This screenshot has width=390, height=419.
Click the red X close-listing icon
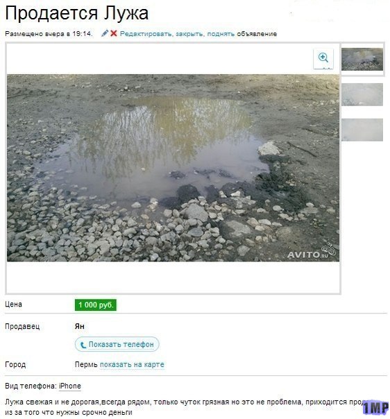114,33
